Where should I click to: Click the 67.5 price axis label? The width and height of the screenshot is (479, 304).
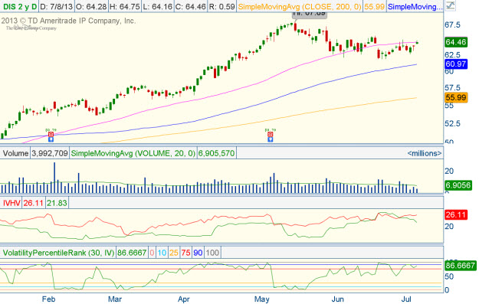point(453,25)
